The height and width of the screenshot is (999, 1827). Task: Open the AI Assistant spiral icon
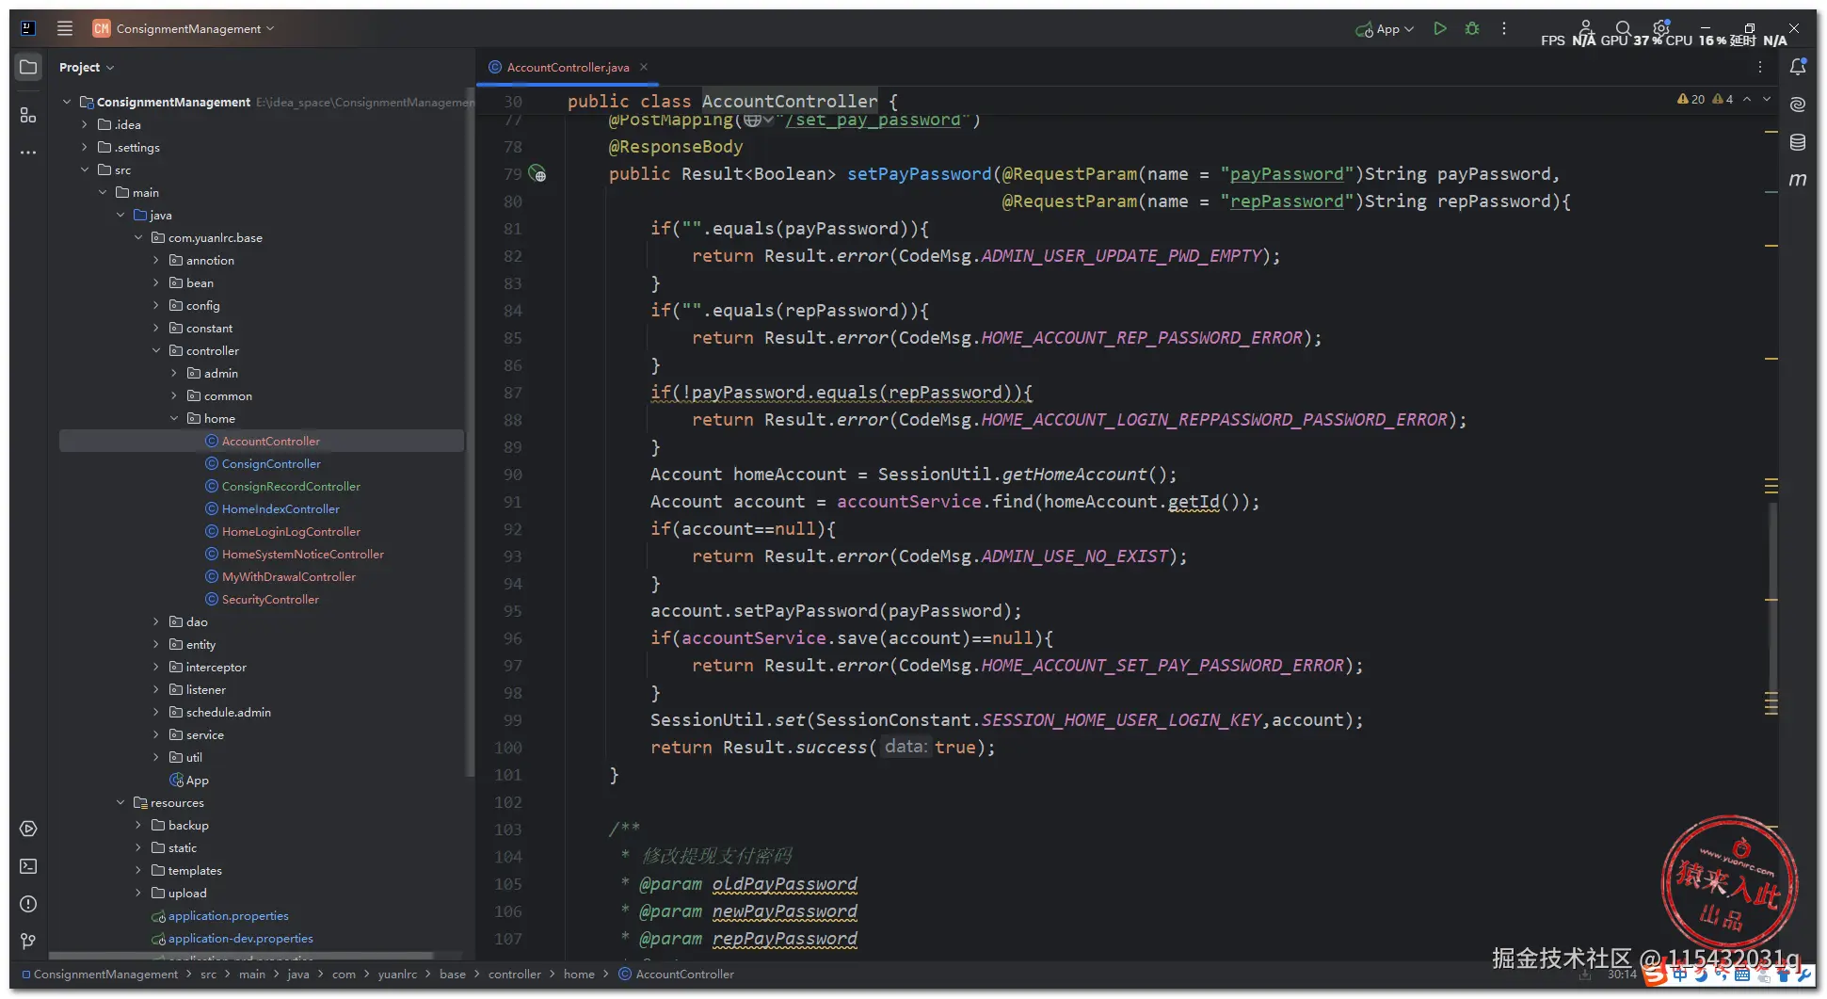click(x=1798, y=104)
